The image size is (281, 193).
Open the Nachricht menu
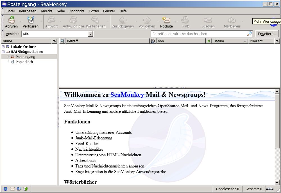click(x=77, y=11)
